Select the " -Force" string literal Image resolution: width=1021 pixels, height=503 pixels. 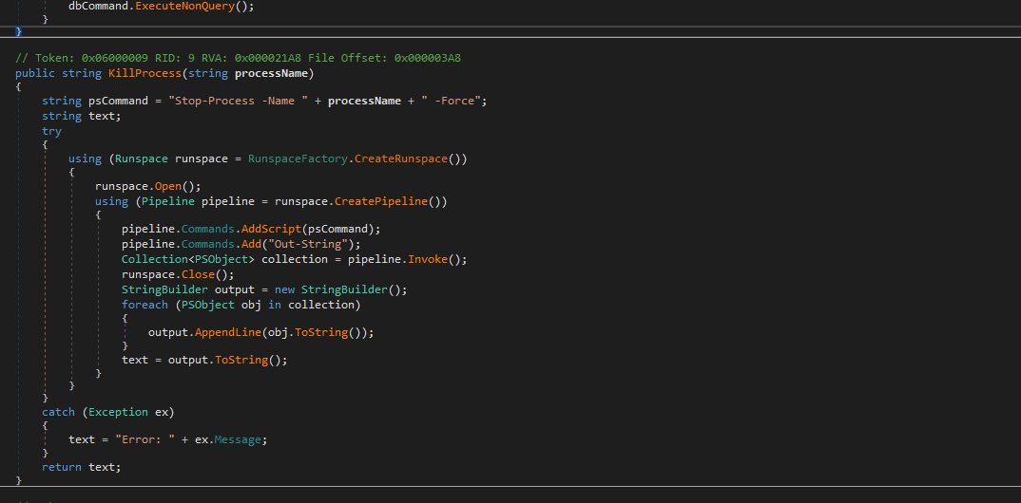450,101
